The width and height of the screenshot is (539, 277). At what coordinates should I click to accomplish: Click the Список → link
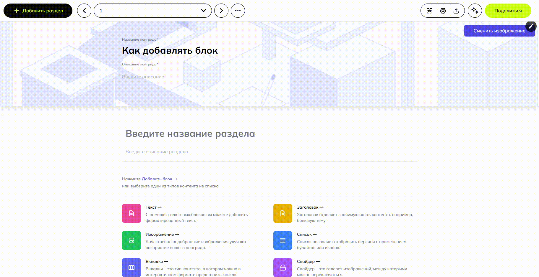(x=307, y=234)
